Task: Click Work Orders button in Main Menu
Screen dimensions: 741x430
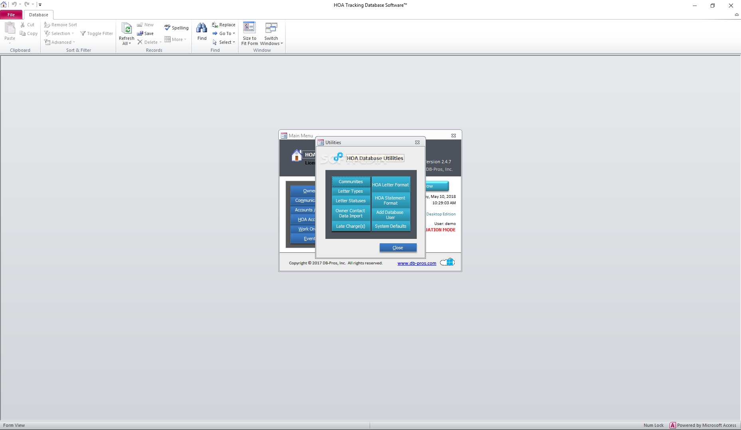Action: (x=303, y=229)
